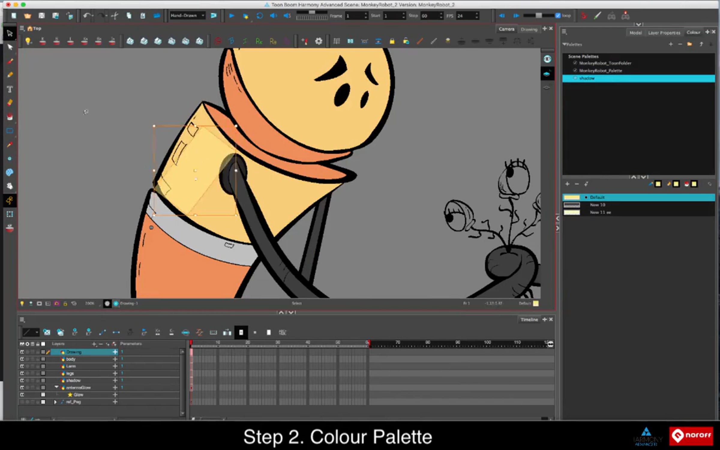Click Add Palette plus icon
The image size is (720, 450).
pos(671,44)
